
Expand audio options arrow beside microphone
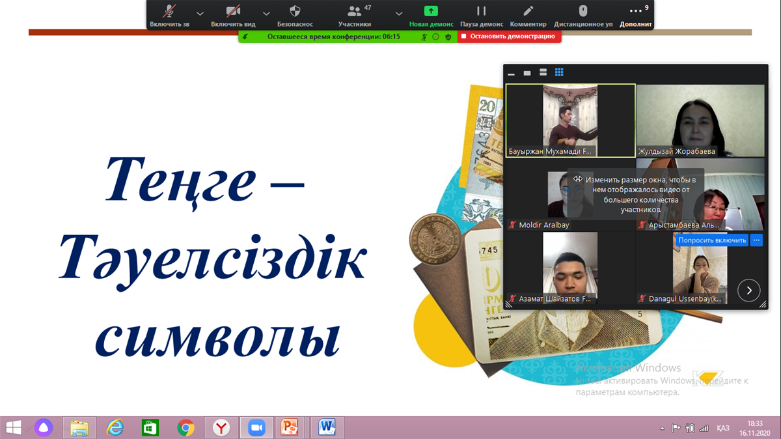click(200, 13)
